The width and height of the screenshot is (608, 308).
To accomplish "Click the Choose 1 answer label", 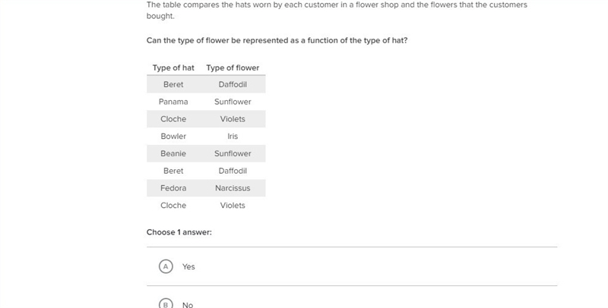I will 179,232.
